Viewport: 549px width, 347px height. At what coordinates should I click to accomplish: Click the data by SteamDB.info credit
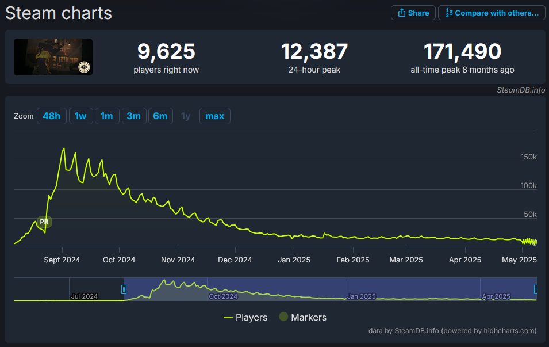pos(452,331)
